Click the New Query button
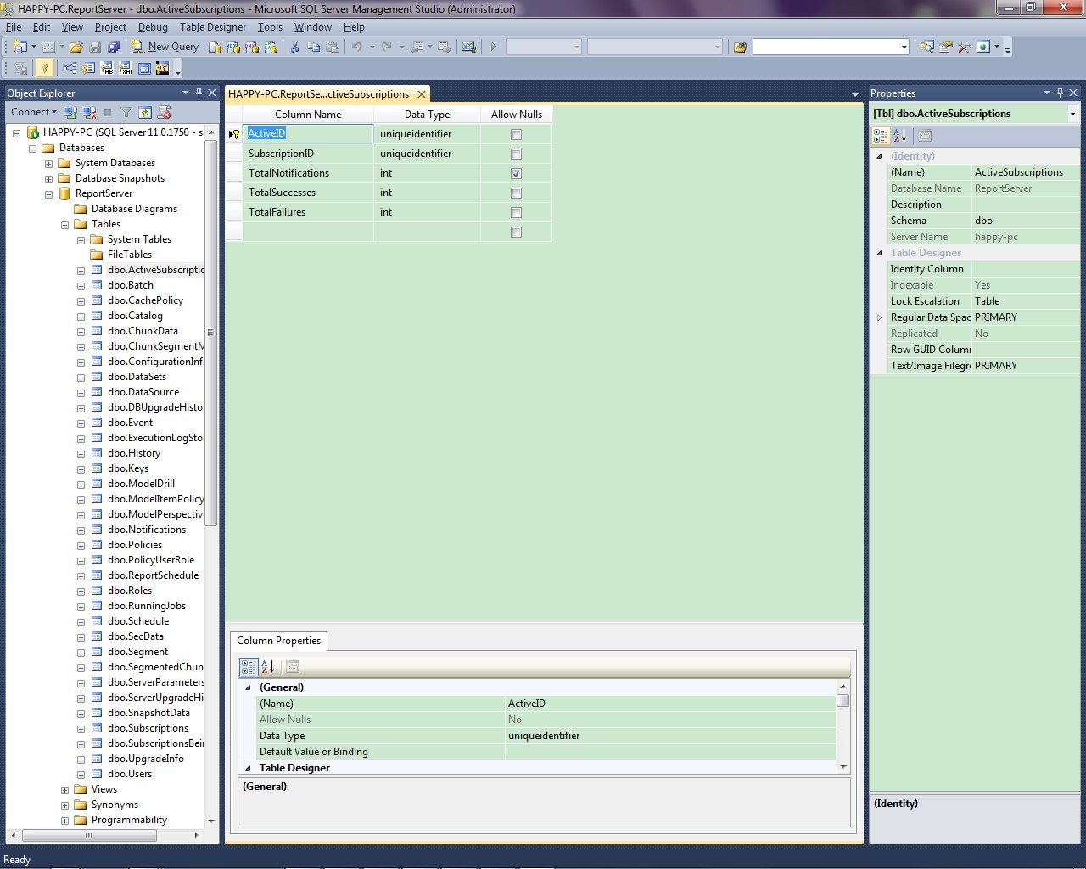The image size is (1086, 869). point(165,48)
